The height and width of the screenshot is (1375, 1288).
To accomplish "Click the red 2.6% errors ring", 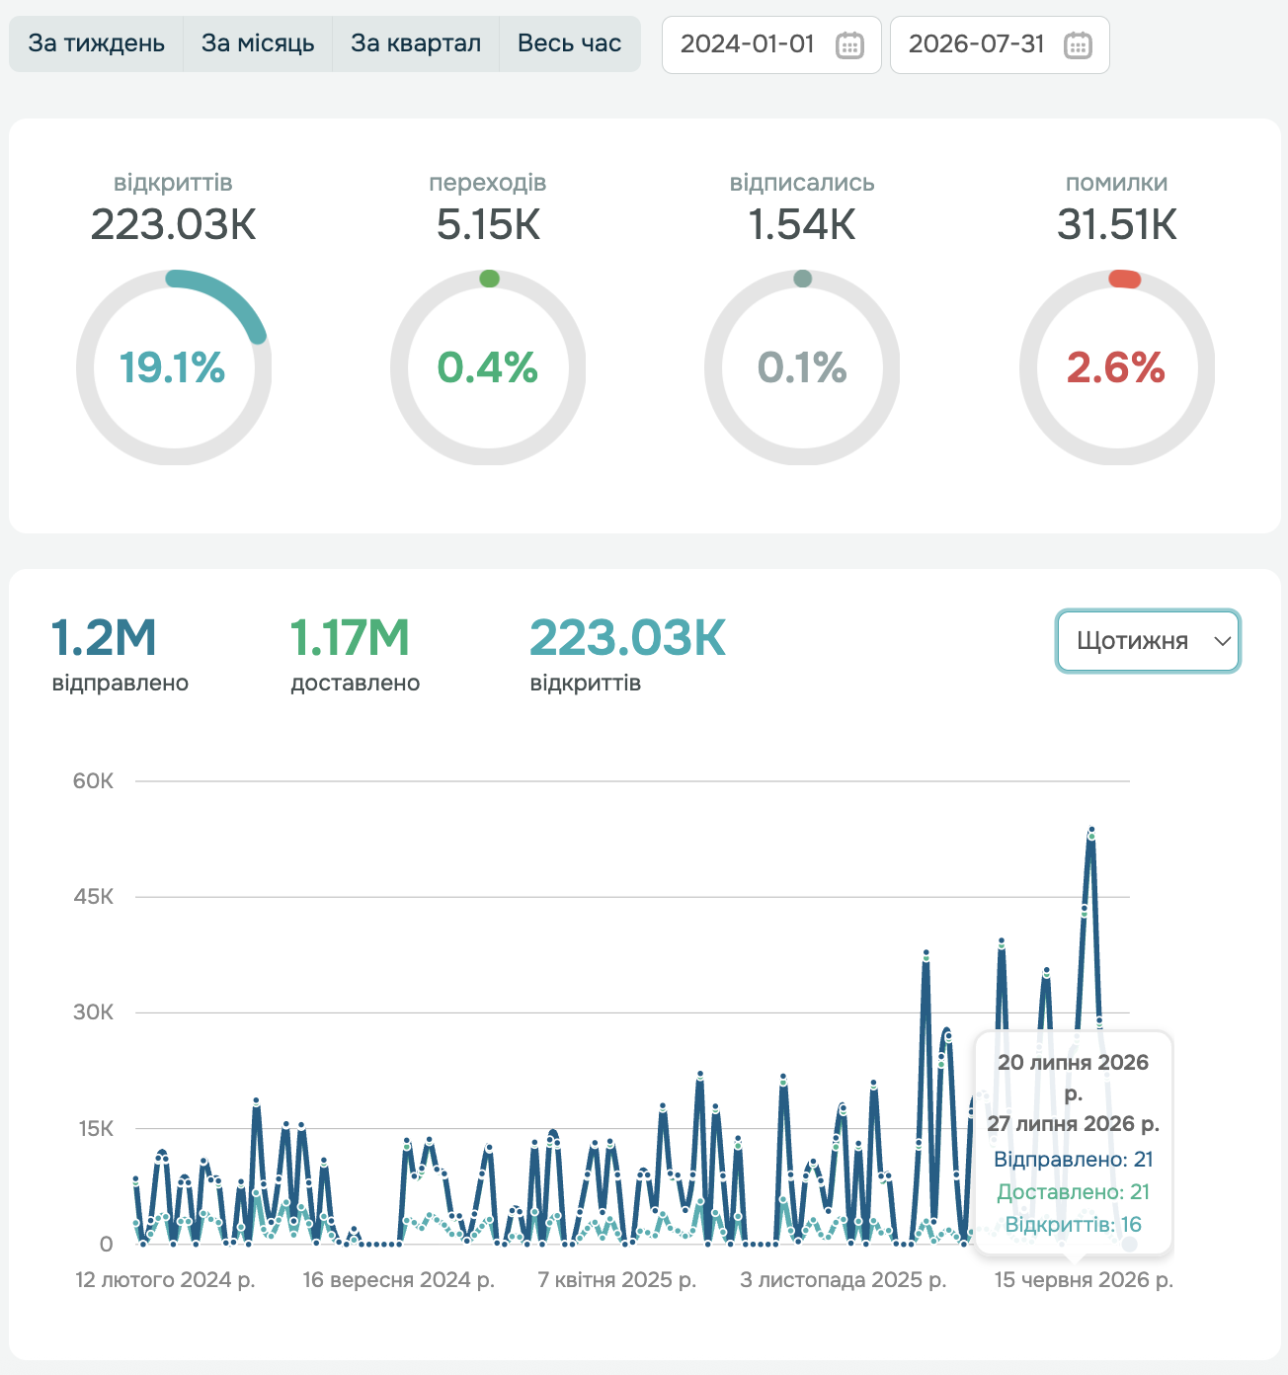I will click(1116, 367).
